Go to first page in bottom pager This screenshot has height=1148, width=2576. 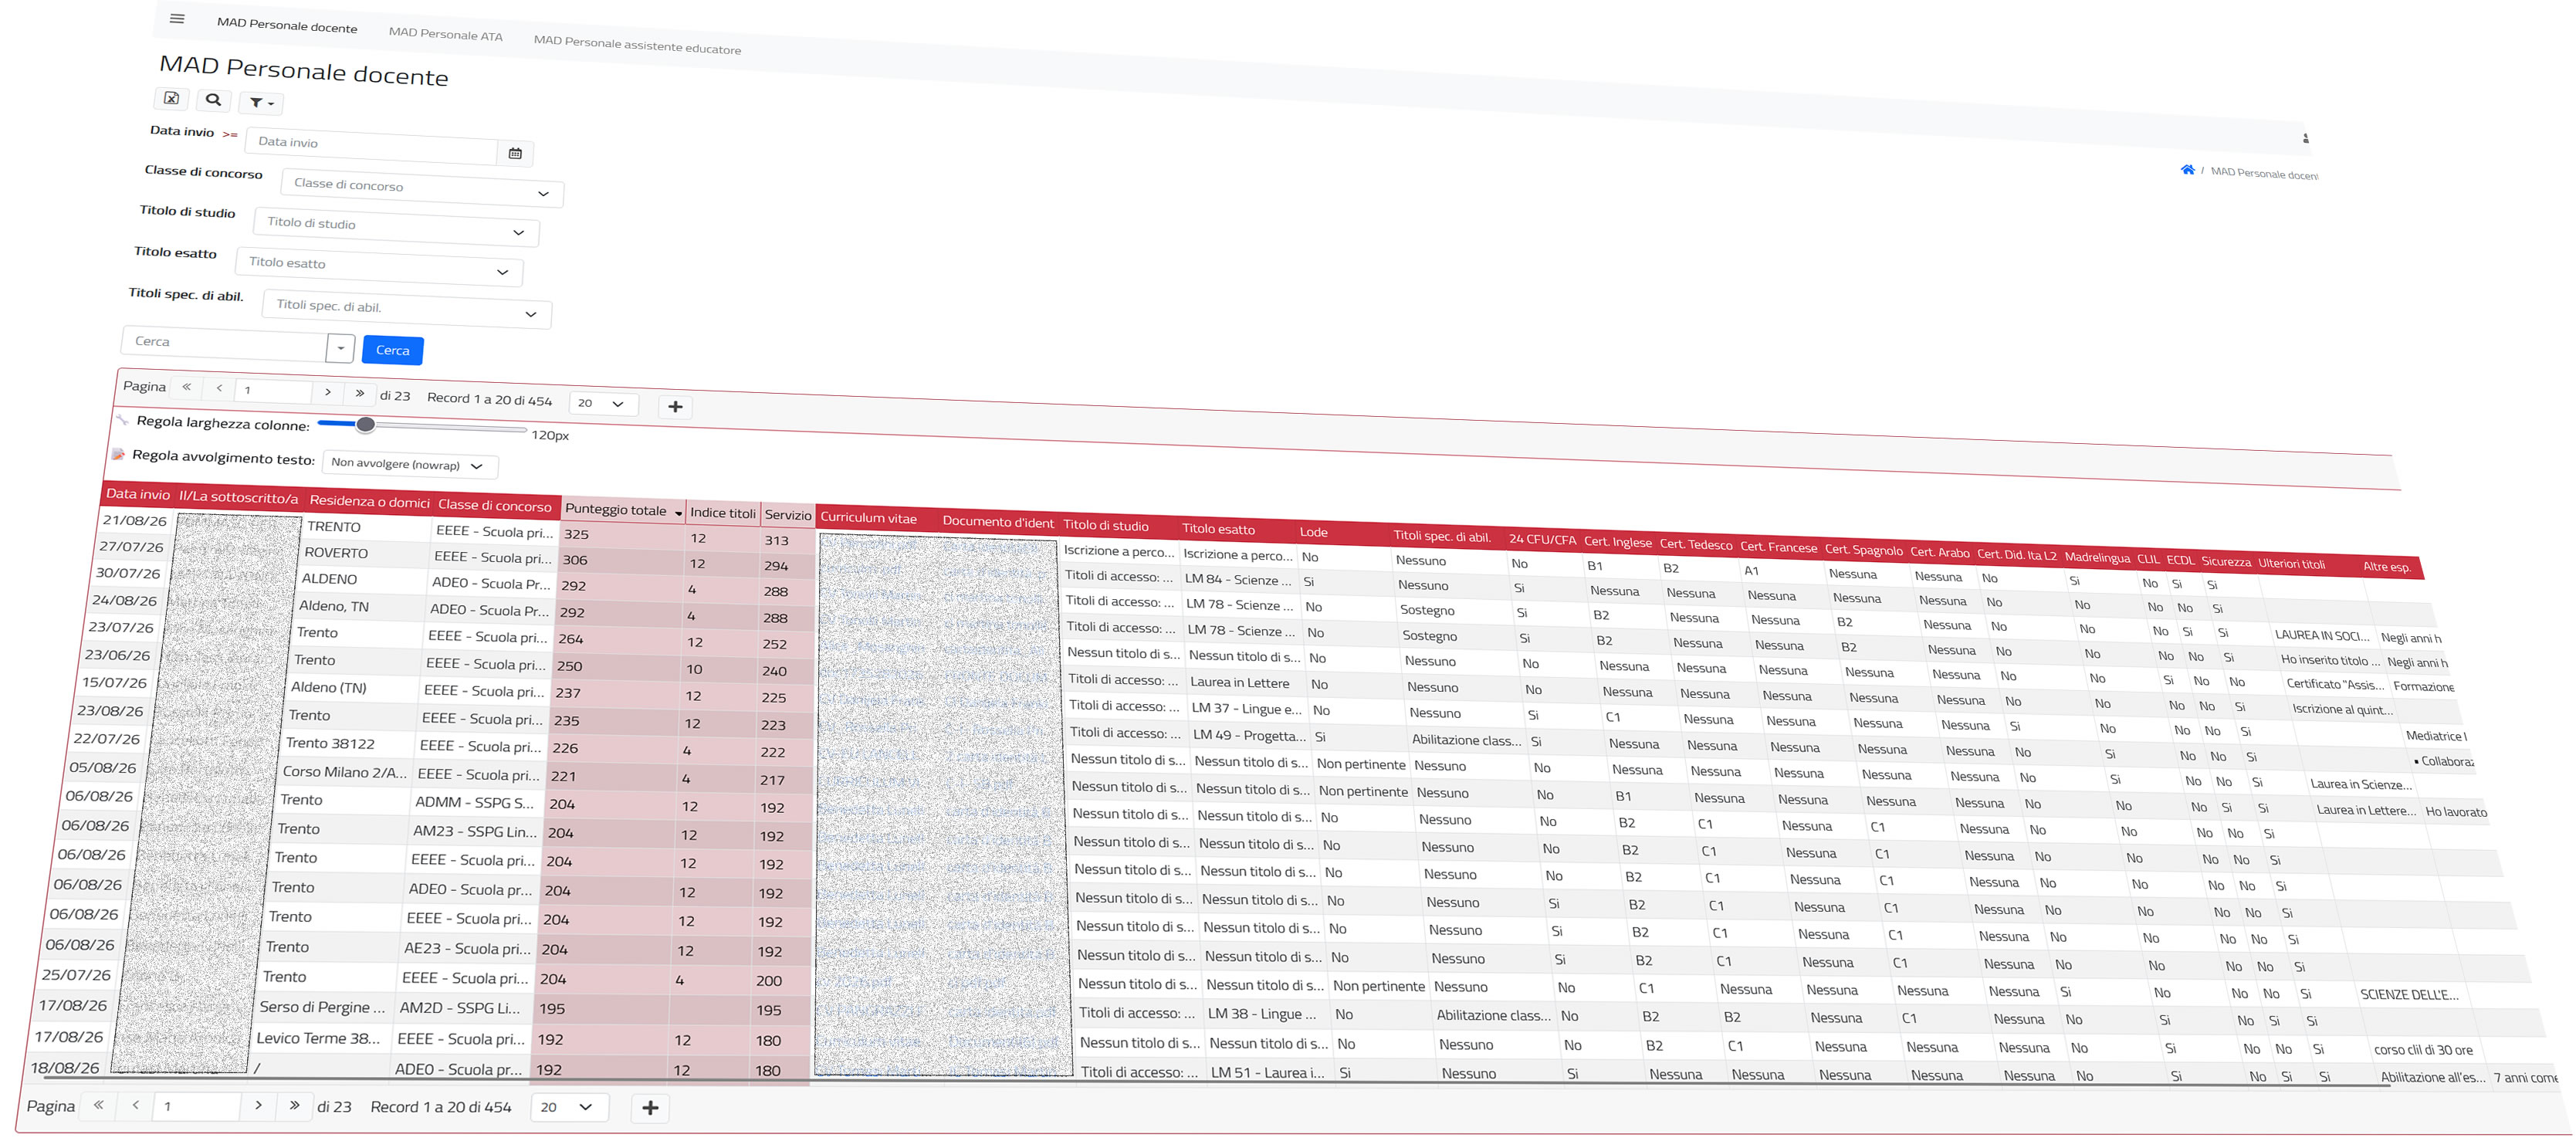click(x=98, y=1105)
